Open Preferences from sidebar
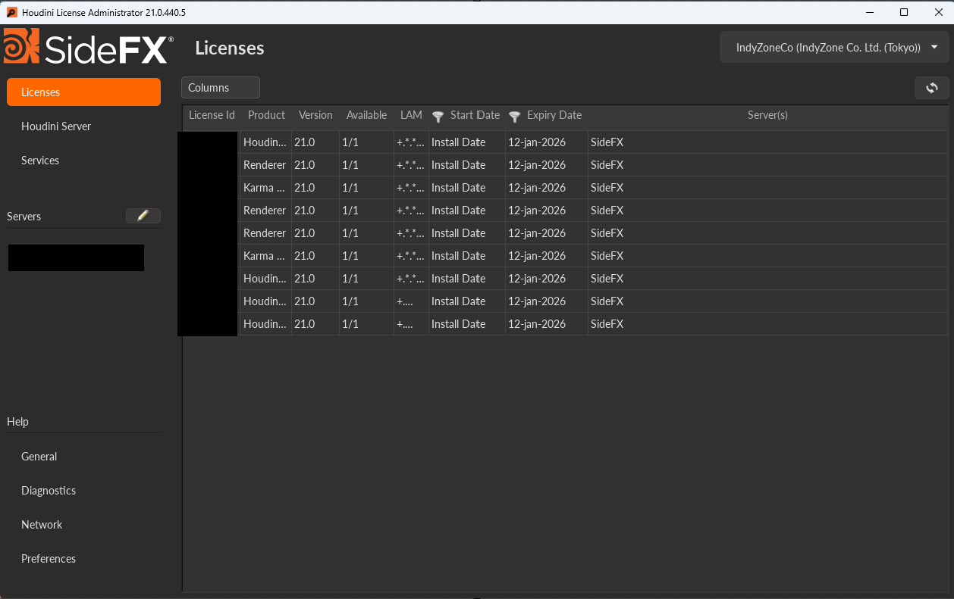The width and height of the screenshot is (954, 599). pyautogui.click(x=49, y=559)
